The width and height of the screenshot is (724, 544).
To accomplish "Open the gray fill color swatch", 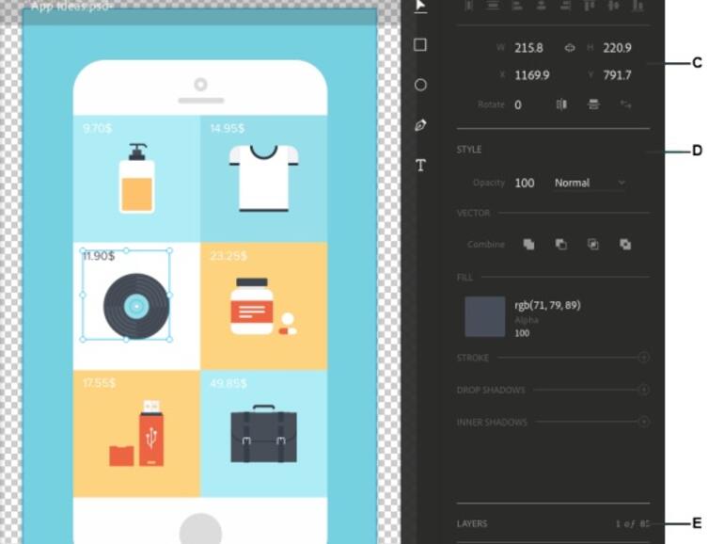I will [x=484, y=316].
